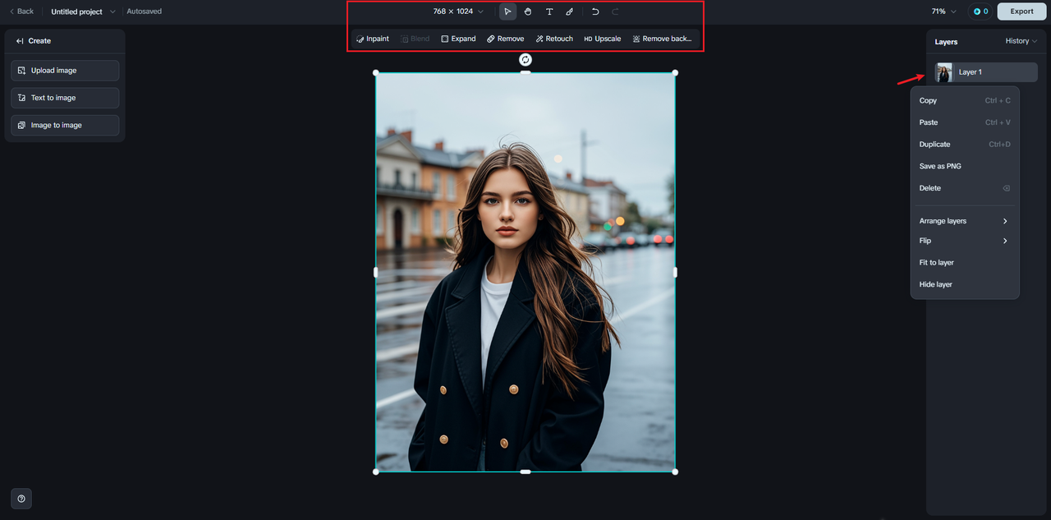1051x520 pixels.
Task: Click the top-right corner resize handle
Action: point(675,72)
